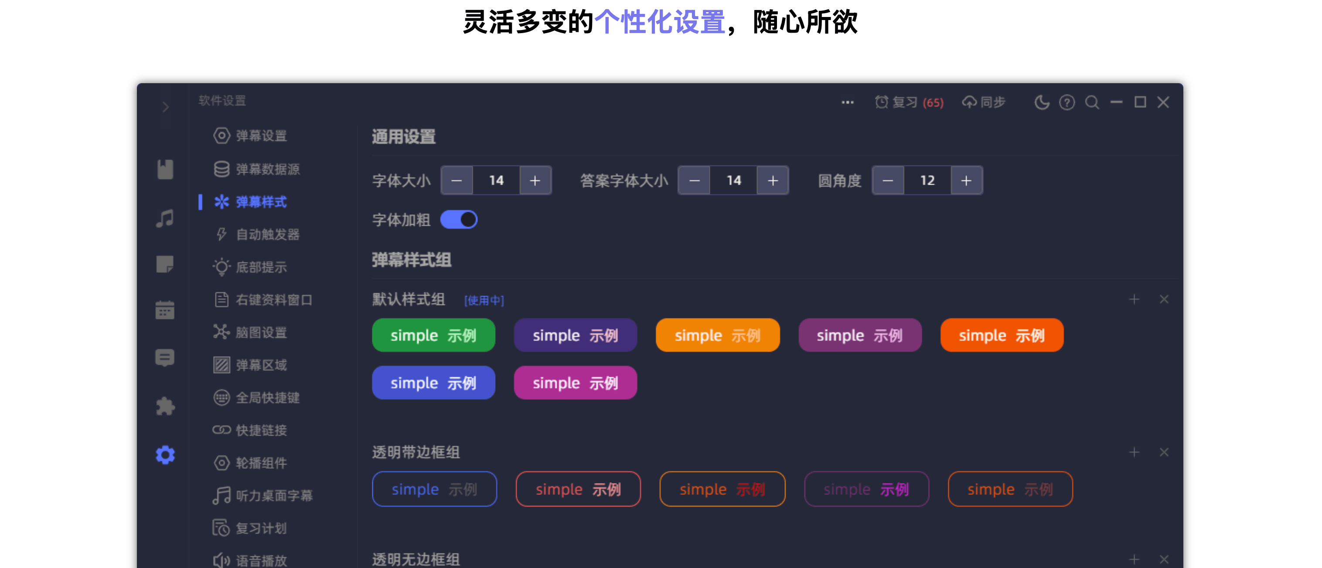Delete the 透明带边框组 group
The image size is (1322, 568).
1164,452
